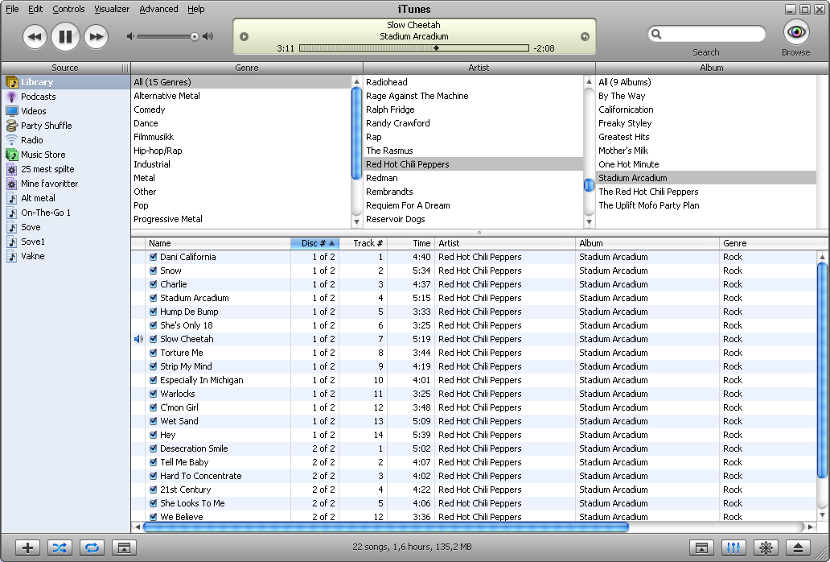Click song list horizontal scroll right arrow
Screen dimensions: 830x562
click(810, 527)
